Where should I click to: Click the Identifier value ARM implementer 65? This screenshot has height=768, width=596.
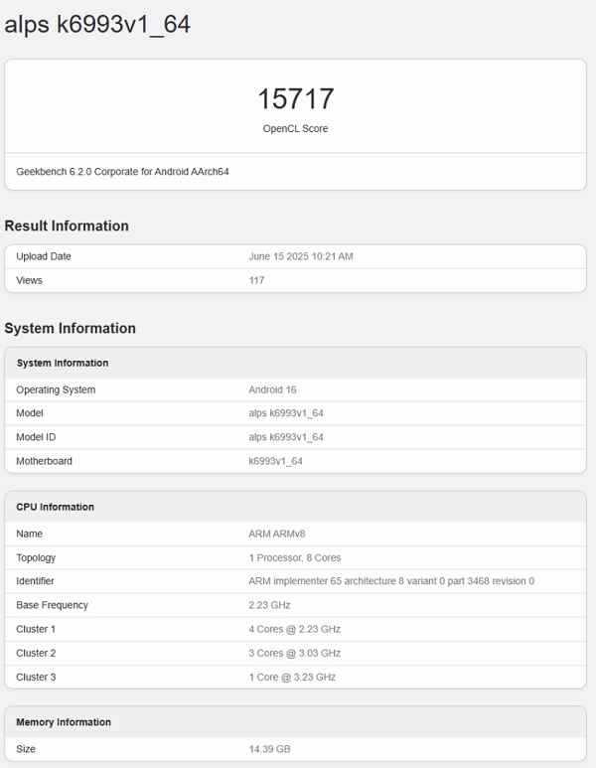point(390,581)
